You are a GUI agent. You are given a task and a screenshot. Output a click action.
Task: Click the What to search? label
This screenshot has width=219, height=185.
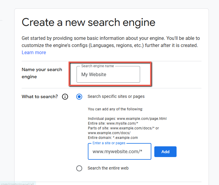tap(40, 97)
